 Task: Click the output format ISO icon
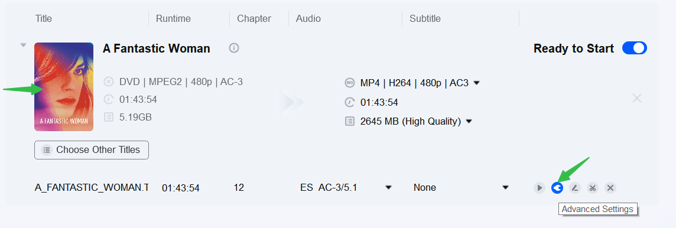pyautogui.click(x=350, y=83)
